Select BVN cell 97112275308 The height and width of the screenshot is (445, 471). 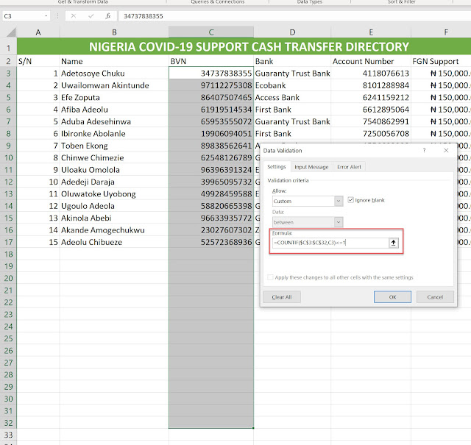coord(211,85)
